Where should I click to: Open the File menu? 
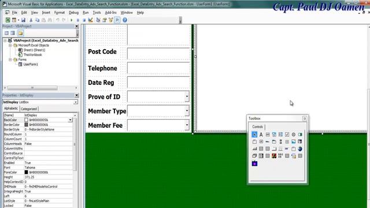(14, 13)
